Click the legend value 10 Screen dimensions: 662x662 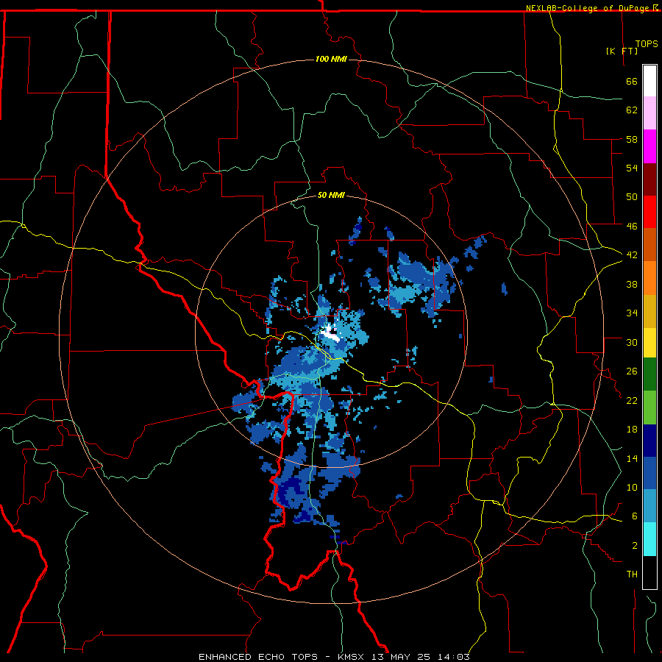[632, 488]
